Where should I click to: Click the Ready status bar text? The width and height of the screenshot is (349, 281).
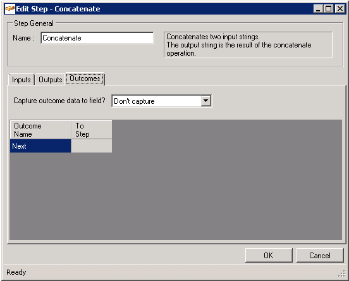[16, 272]
